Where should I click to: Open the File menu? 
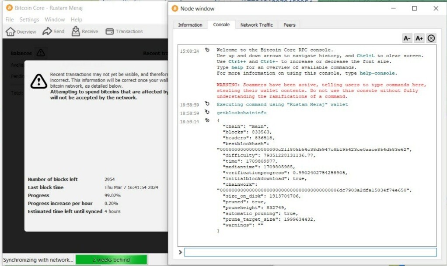pyautogui.click(x=10, y=19)
